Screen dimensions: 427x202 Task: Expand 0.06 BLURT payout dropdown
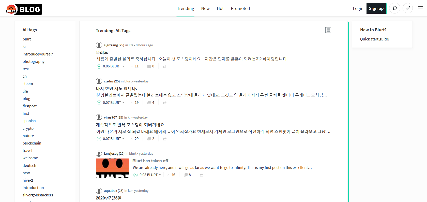coord(114,66)
